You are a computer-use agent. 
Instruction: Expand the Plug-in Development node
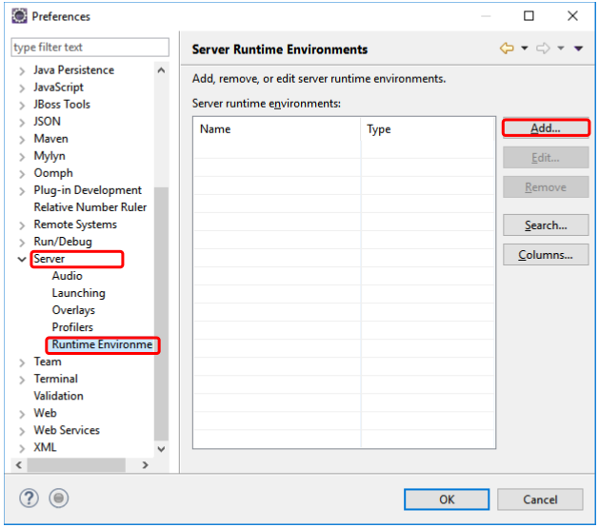point(22,191)
